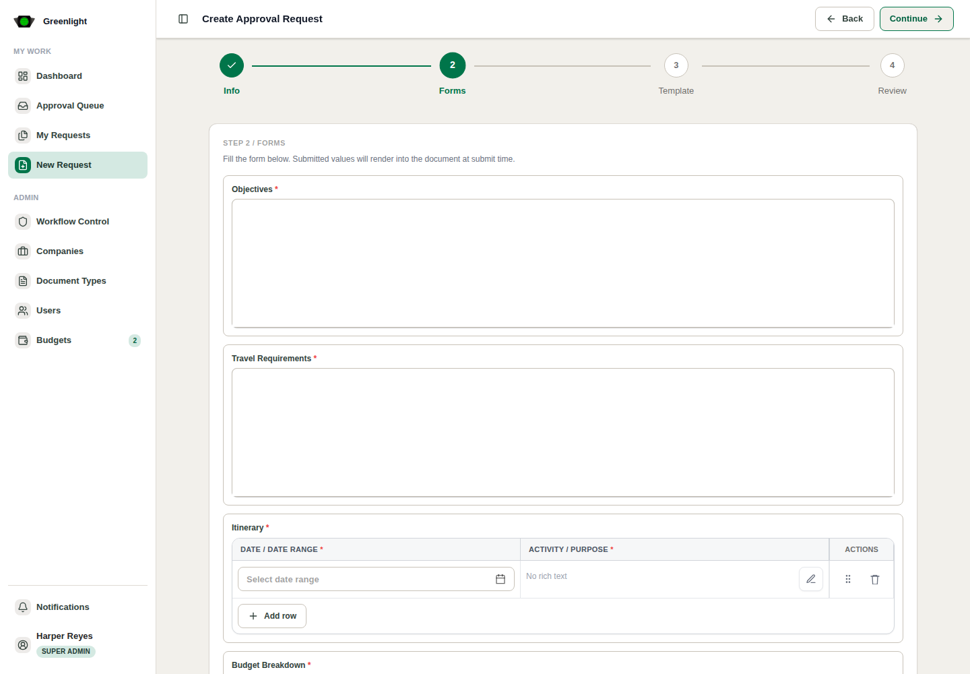Open Document Types from the sidebar
The height and width of the screenshot is (674, 970).
[77, 281]
